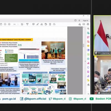This screenshot has width=111, height=111.
Task: Click the stamp tool icon
Action: 46,24
